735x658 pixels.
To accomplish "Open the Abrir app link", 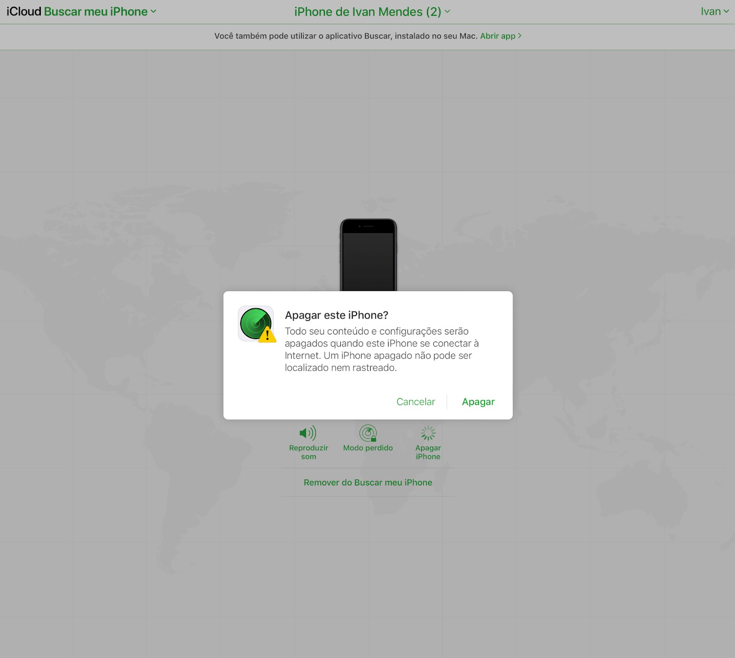I will point(500,36).
